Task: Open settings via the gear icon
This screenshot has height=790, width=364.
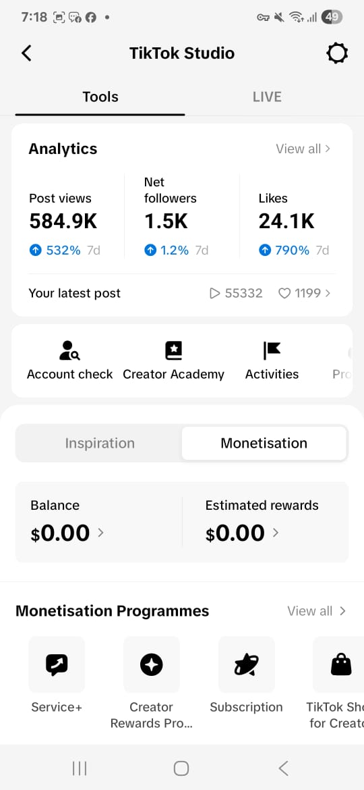Action: [337, 53]
